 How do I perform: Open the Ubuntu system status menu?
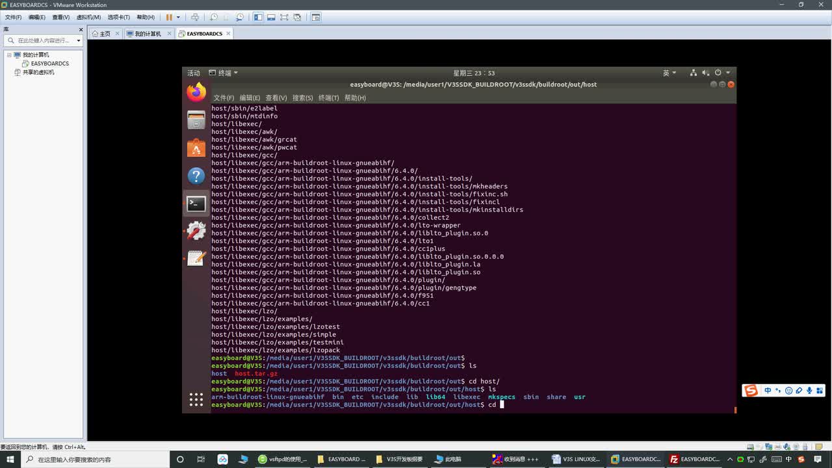point(711,73)
